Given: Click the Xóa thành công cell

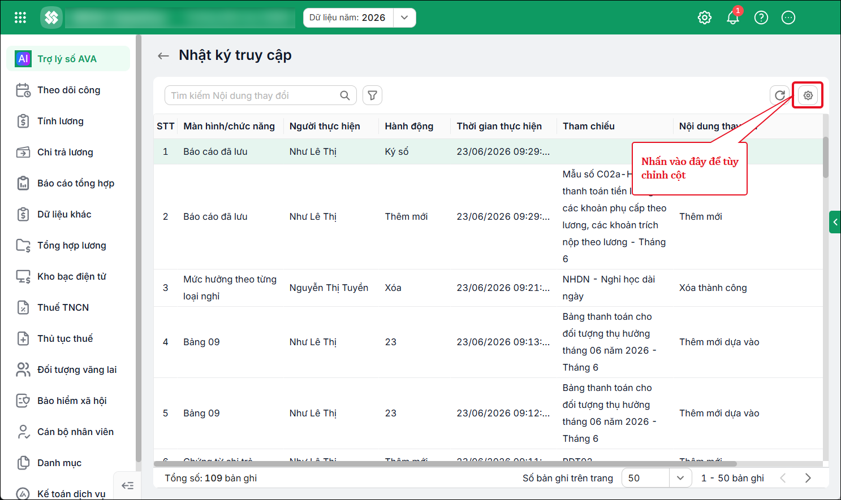Looking at the screenshot, I should tap(713, 288).
